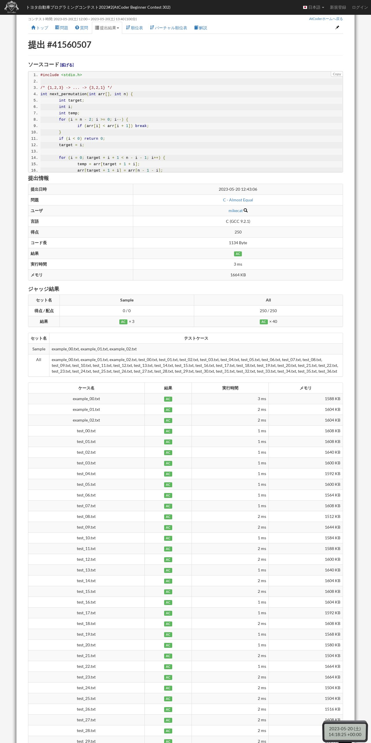
Task: Click score 250 / 250 cell
Action: (x=268, y=311)
